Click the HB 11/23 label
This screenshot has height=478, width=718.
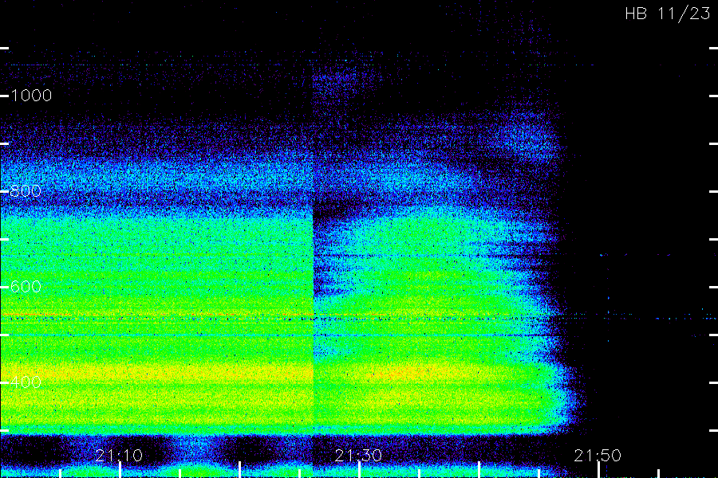[668, 14]
